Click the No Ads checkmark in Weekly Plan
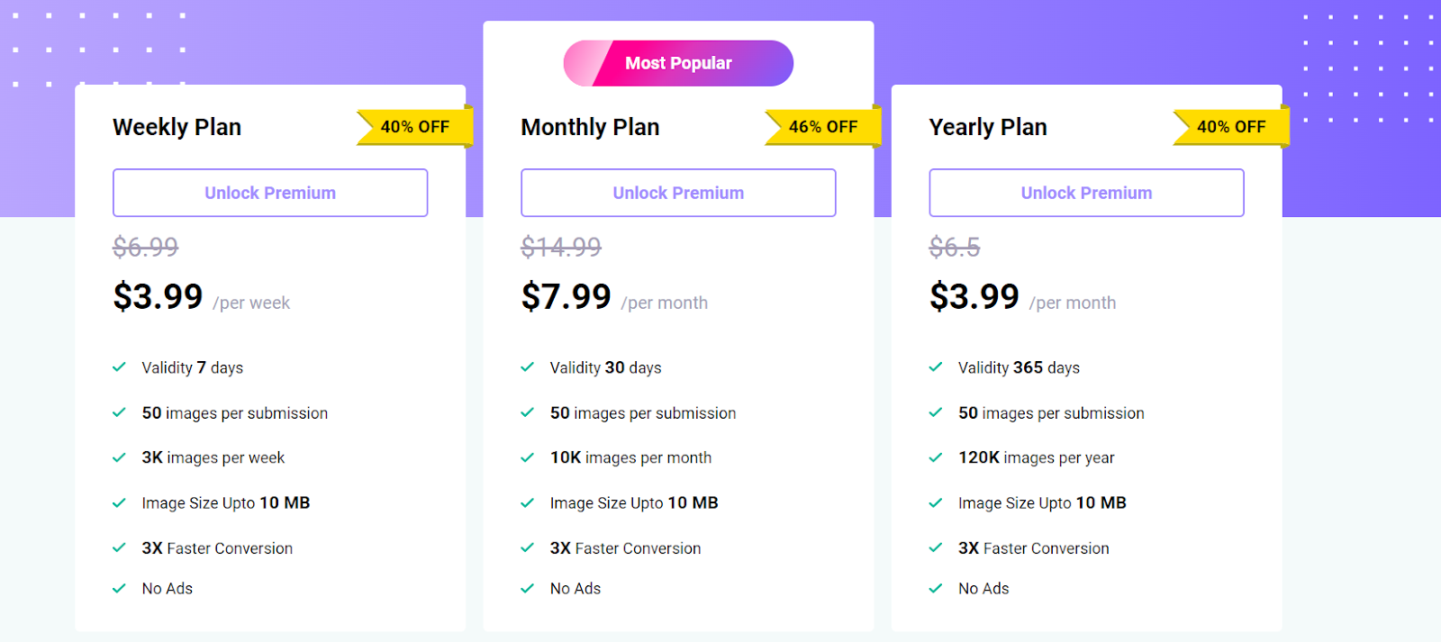This screenshot has height=642, width=1441. click(119, 589)
